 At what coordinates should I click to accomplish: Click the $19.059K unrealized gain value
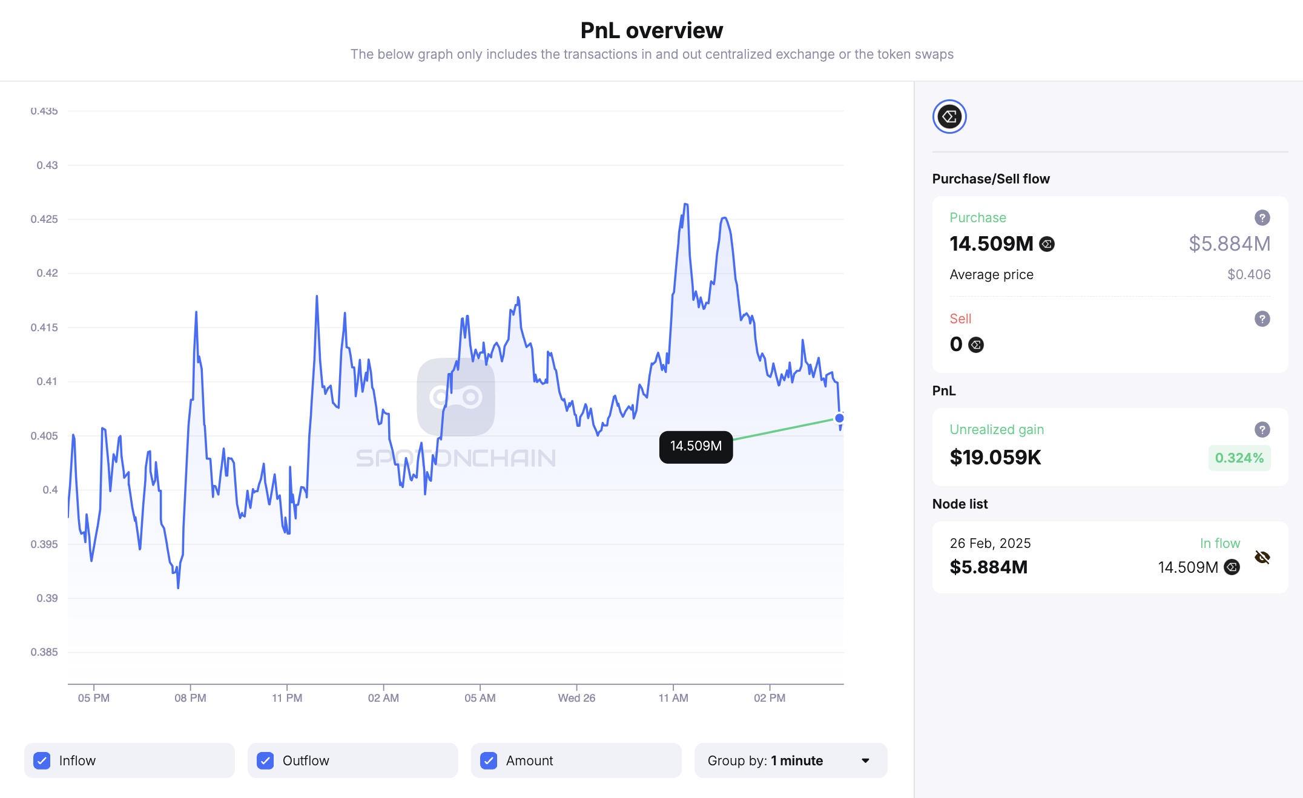coord(995,458)
